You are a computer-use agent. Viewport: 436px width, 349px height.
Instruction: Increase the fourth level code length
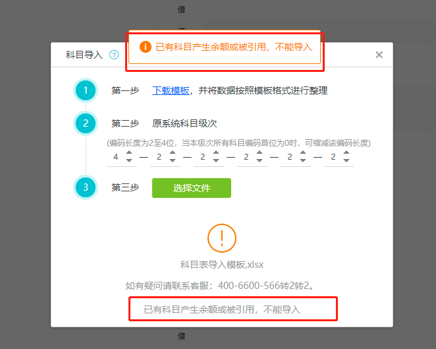pos(259,152)
